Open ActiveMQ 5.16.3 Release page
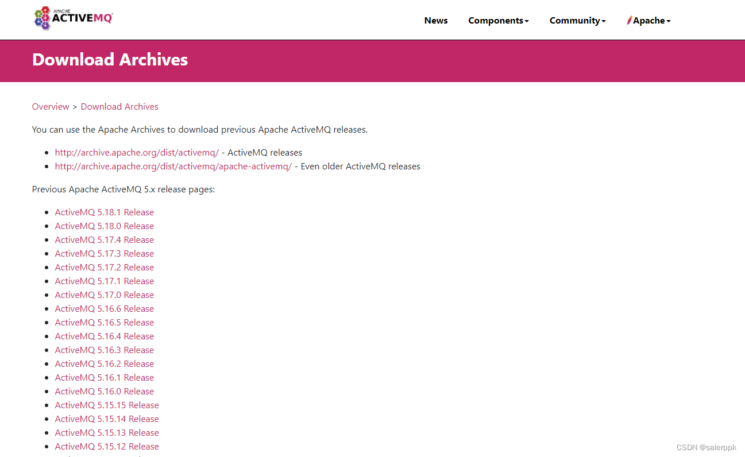Viewport: 745px width, 457px height. pyautogui.click(x=104, y=350)
